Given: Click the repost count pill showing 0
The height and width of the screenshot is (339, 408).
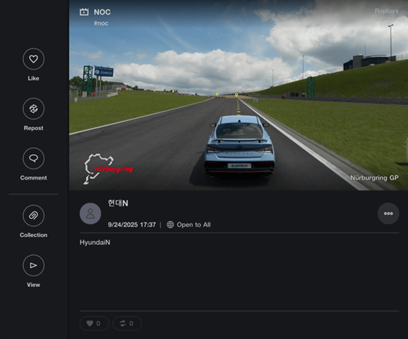Looking at the screenshot, I should [127, 323].
